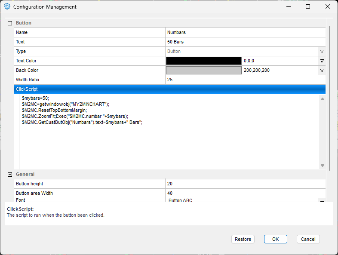Screen dimensions: 338x255
Task: Select the ClickScript property row
Action: (x=170, y=89)
